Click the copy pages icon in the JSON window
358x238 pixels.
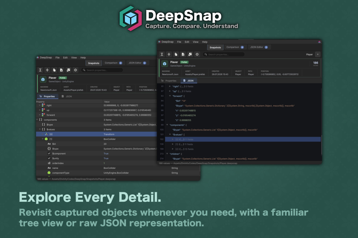pyautogui.click(x=176, y=54)
